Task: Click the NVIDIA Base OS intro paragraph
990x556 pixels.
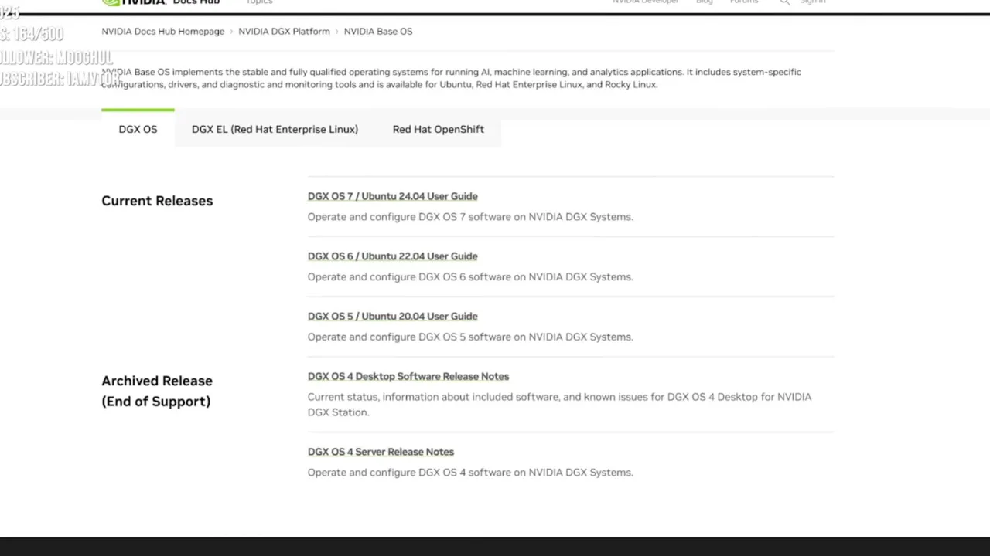Action: 451,78
